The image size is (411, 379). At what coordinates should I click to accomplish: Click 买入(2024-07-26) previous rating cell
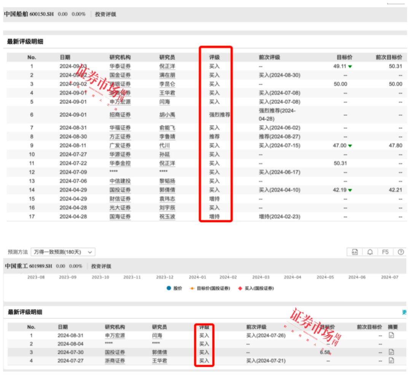pyautogui.click(x=266, y=336)
